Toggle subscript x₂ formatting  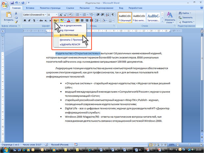[46, 20]
